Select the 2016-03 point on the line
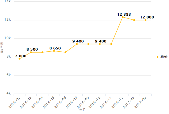 pyautogui.click(x=31, y=52)
